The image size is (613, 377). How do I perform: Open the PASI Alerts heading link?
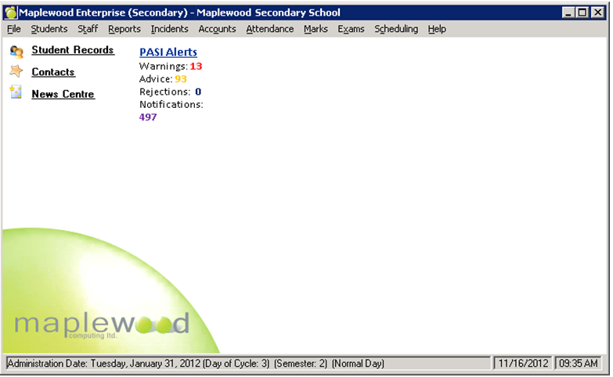(168, 52)
